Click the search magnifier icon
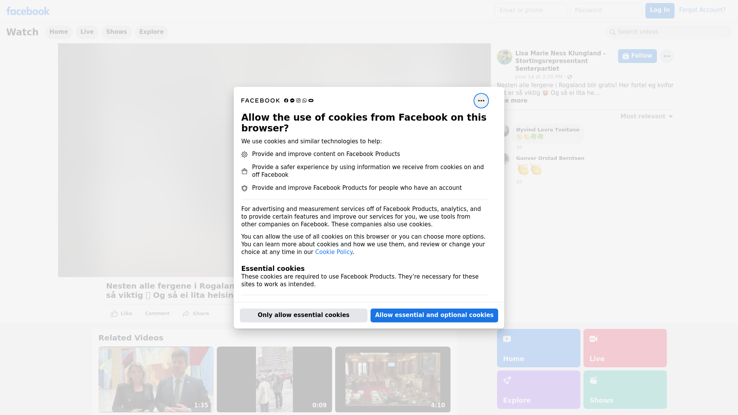Viewport: 738px width, 415px height. (612, 32)
